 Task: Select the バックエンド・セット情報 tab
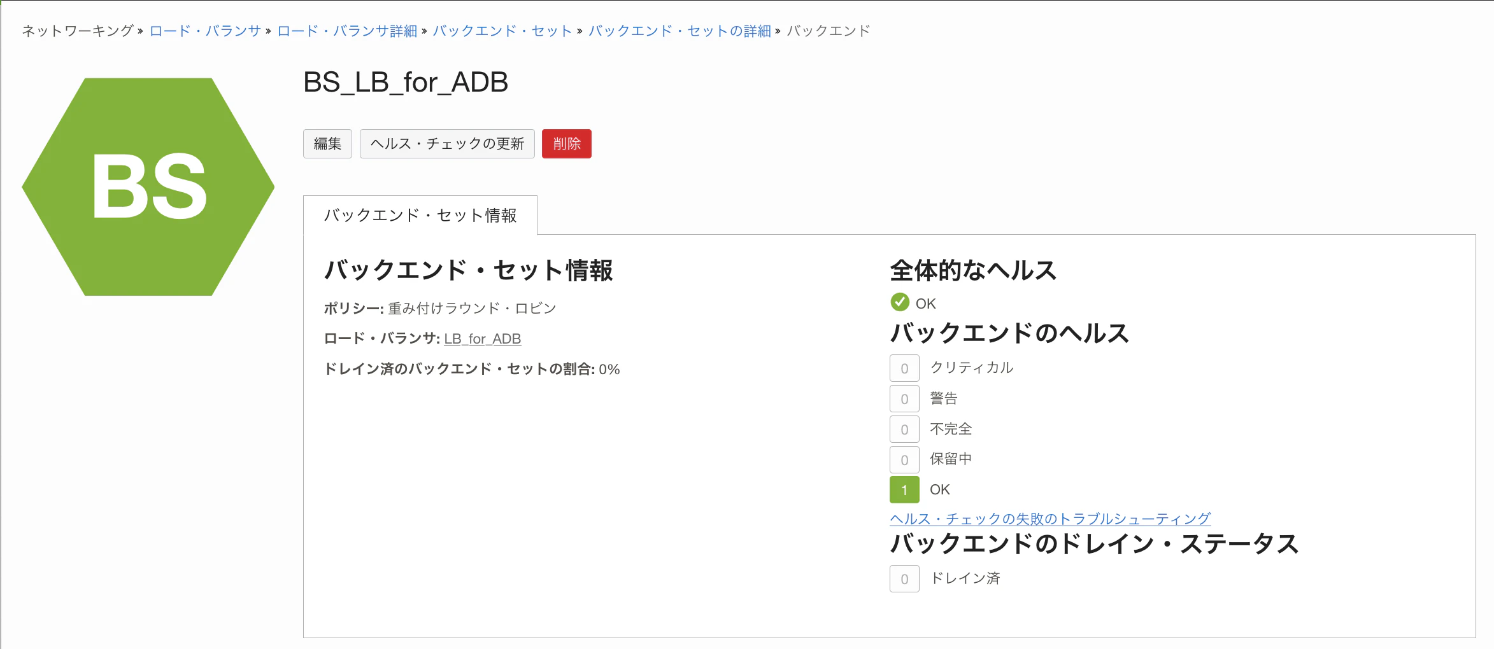tap(420, 215)
